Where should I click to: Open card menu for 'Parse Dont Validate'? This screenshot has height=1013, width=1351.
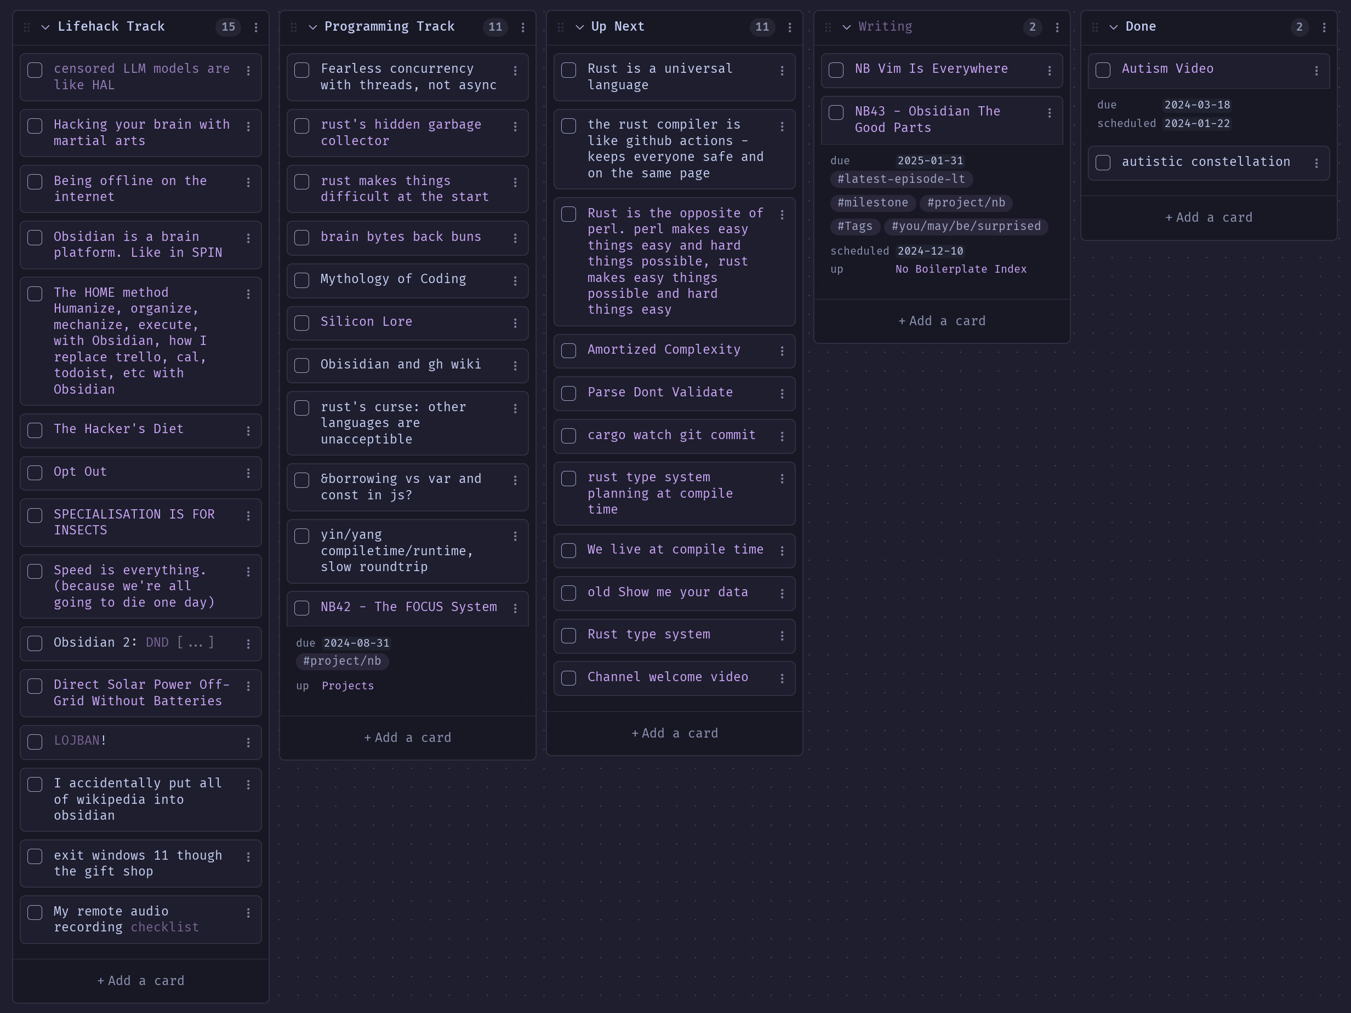(783, 394)
